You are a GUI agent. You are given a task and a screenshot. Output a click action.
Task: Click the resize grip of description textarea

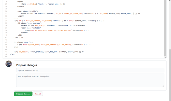(x=163, y=86)
